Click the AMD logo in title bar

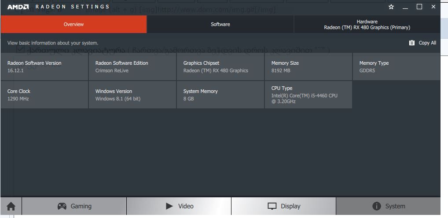pos(18,7)
